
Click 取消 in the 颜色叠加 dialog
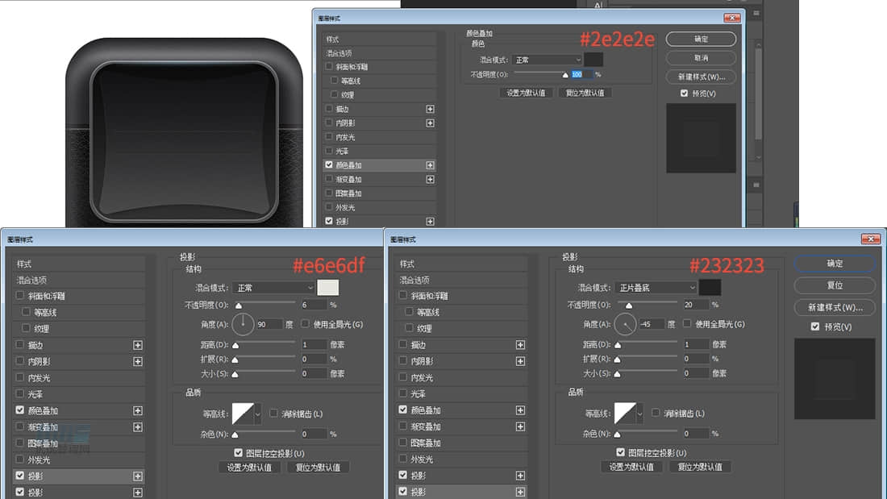701,58
